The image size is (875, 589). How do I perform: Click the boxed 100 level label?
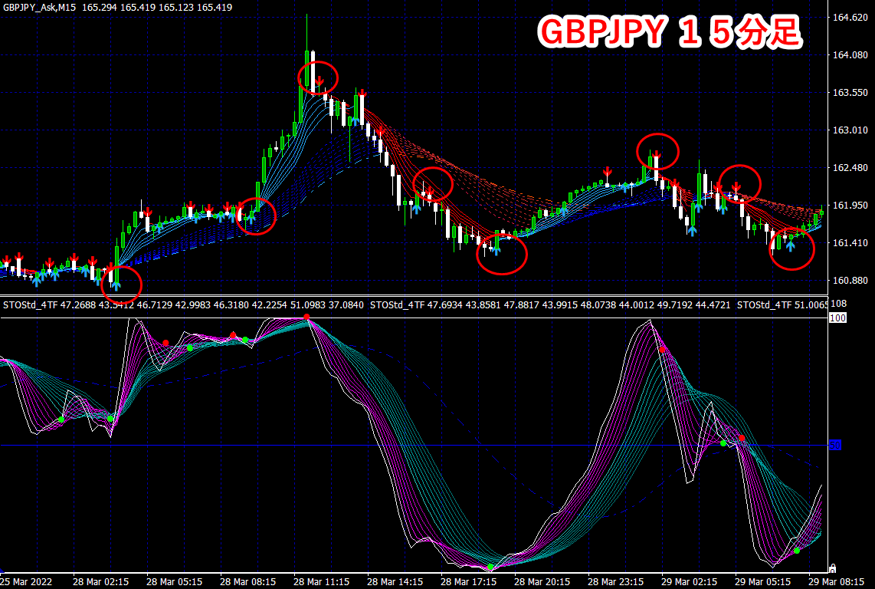click(x=837, y=318)
